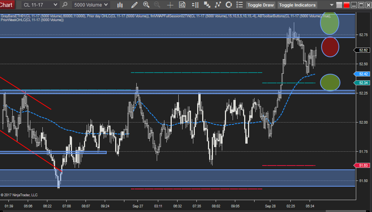Click the 01:39 time axis label

tap(9, 206)
